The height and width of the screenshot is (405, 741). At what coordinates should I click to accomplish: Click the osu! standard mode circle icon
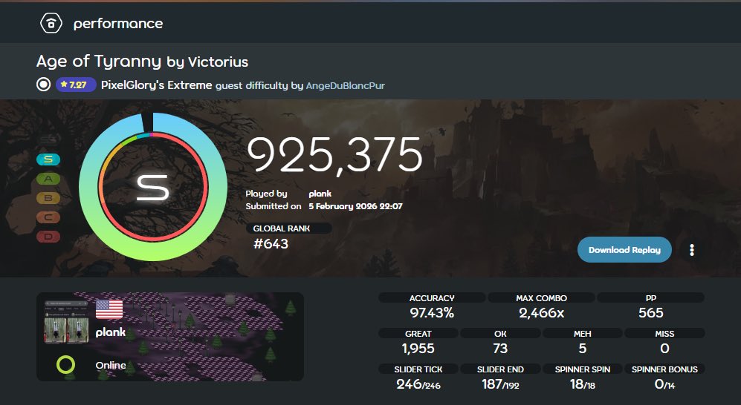click(x=43, y=85)
